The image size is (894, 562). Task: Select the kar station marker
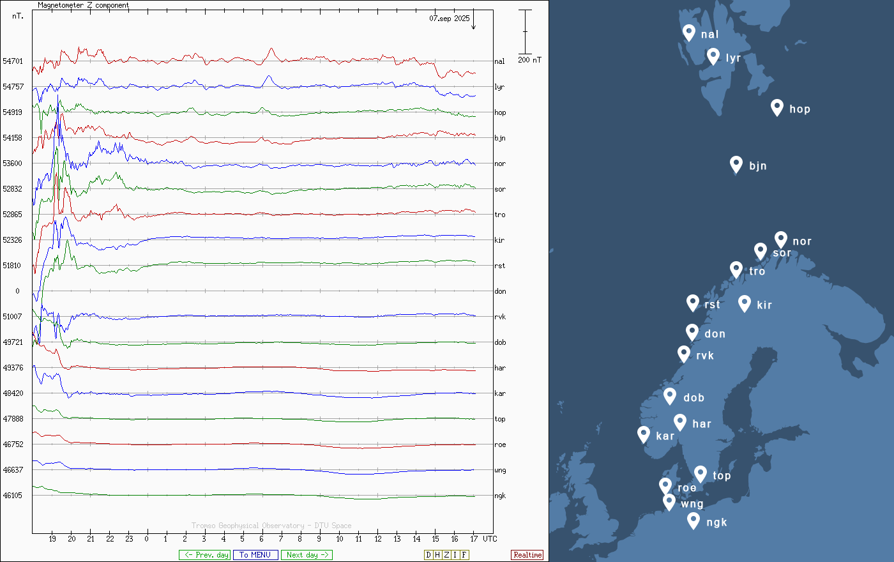[x=644, y=434]
